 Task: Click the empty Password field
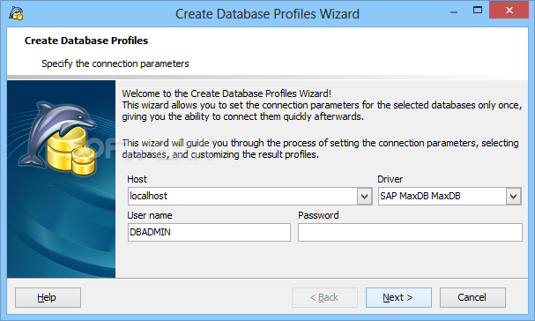tap(410, 233)
